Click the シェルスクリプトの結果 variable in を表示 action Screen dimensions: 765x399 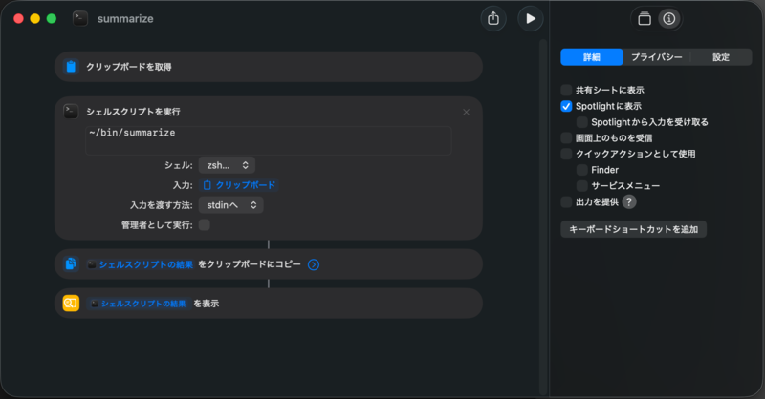pyautogui.click(x=139, y=304)
